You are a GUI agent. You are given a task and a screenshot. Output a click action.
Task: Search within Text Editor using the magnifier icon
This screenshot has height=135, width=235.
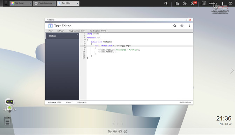pyautogui.click(x=175, y=26)
